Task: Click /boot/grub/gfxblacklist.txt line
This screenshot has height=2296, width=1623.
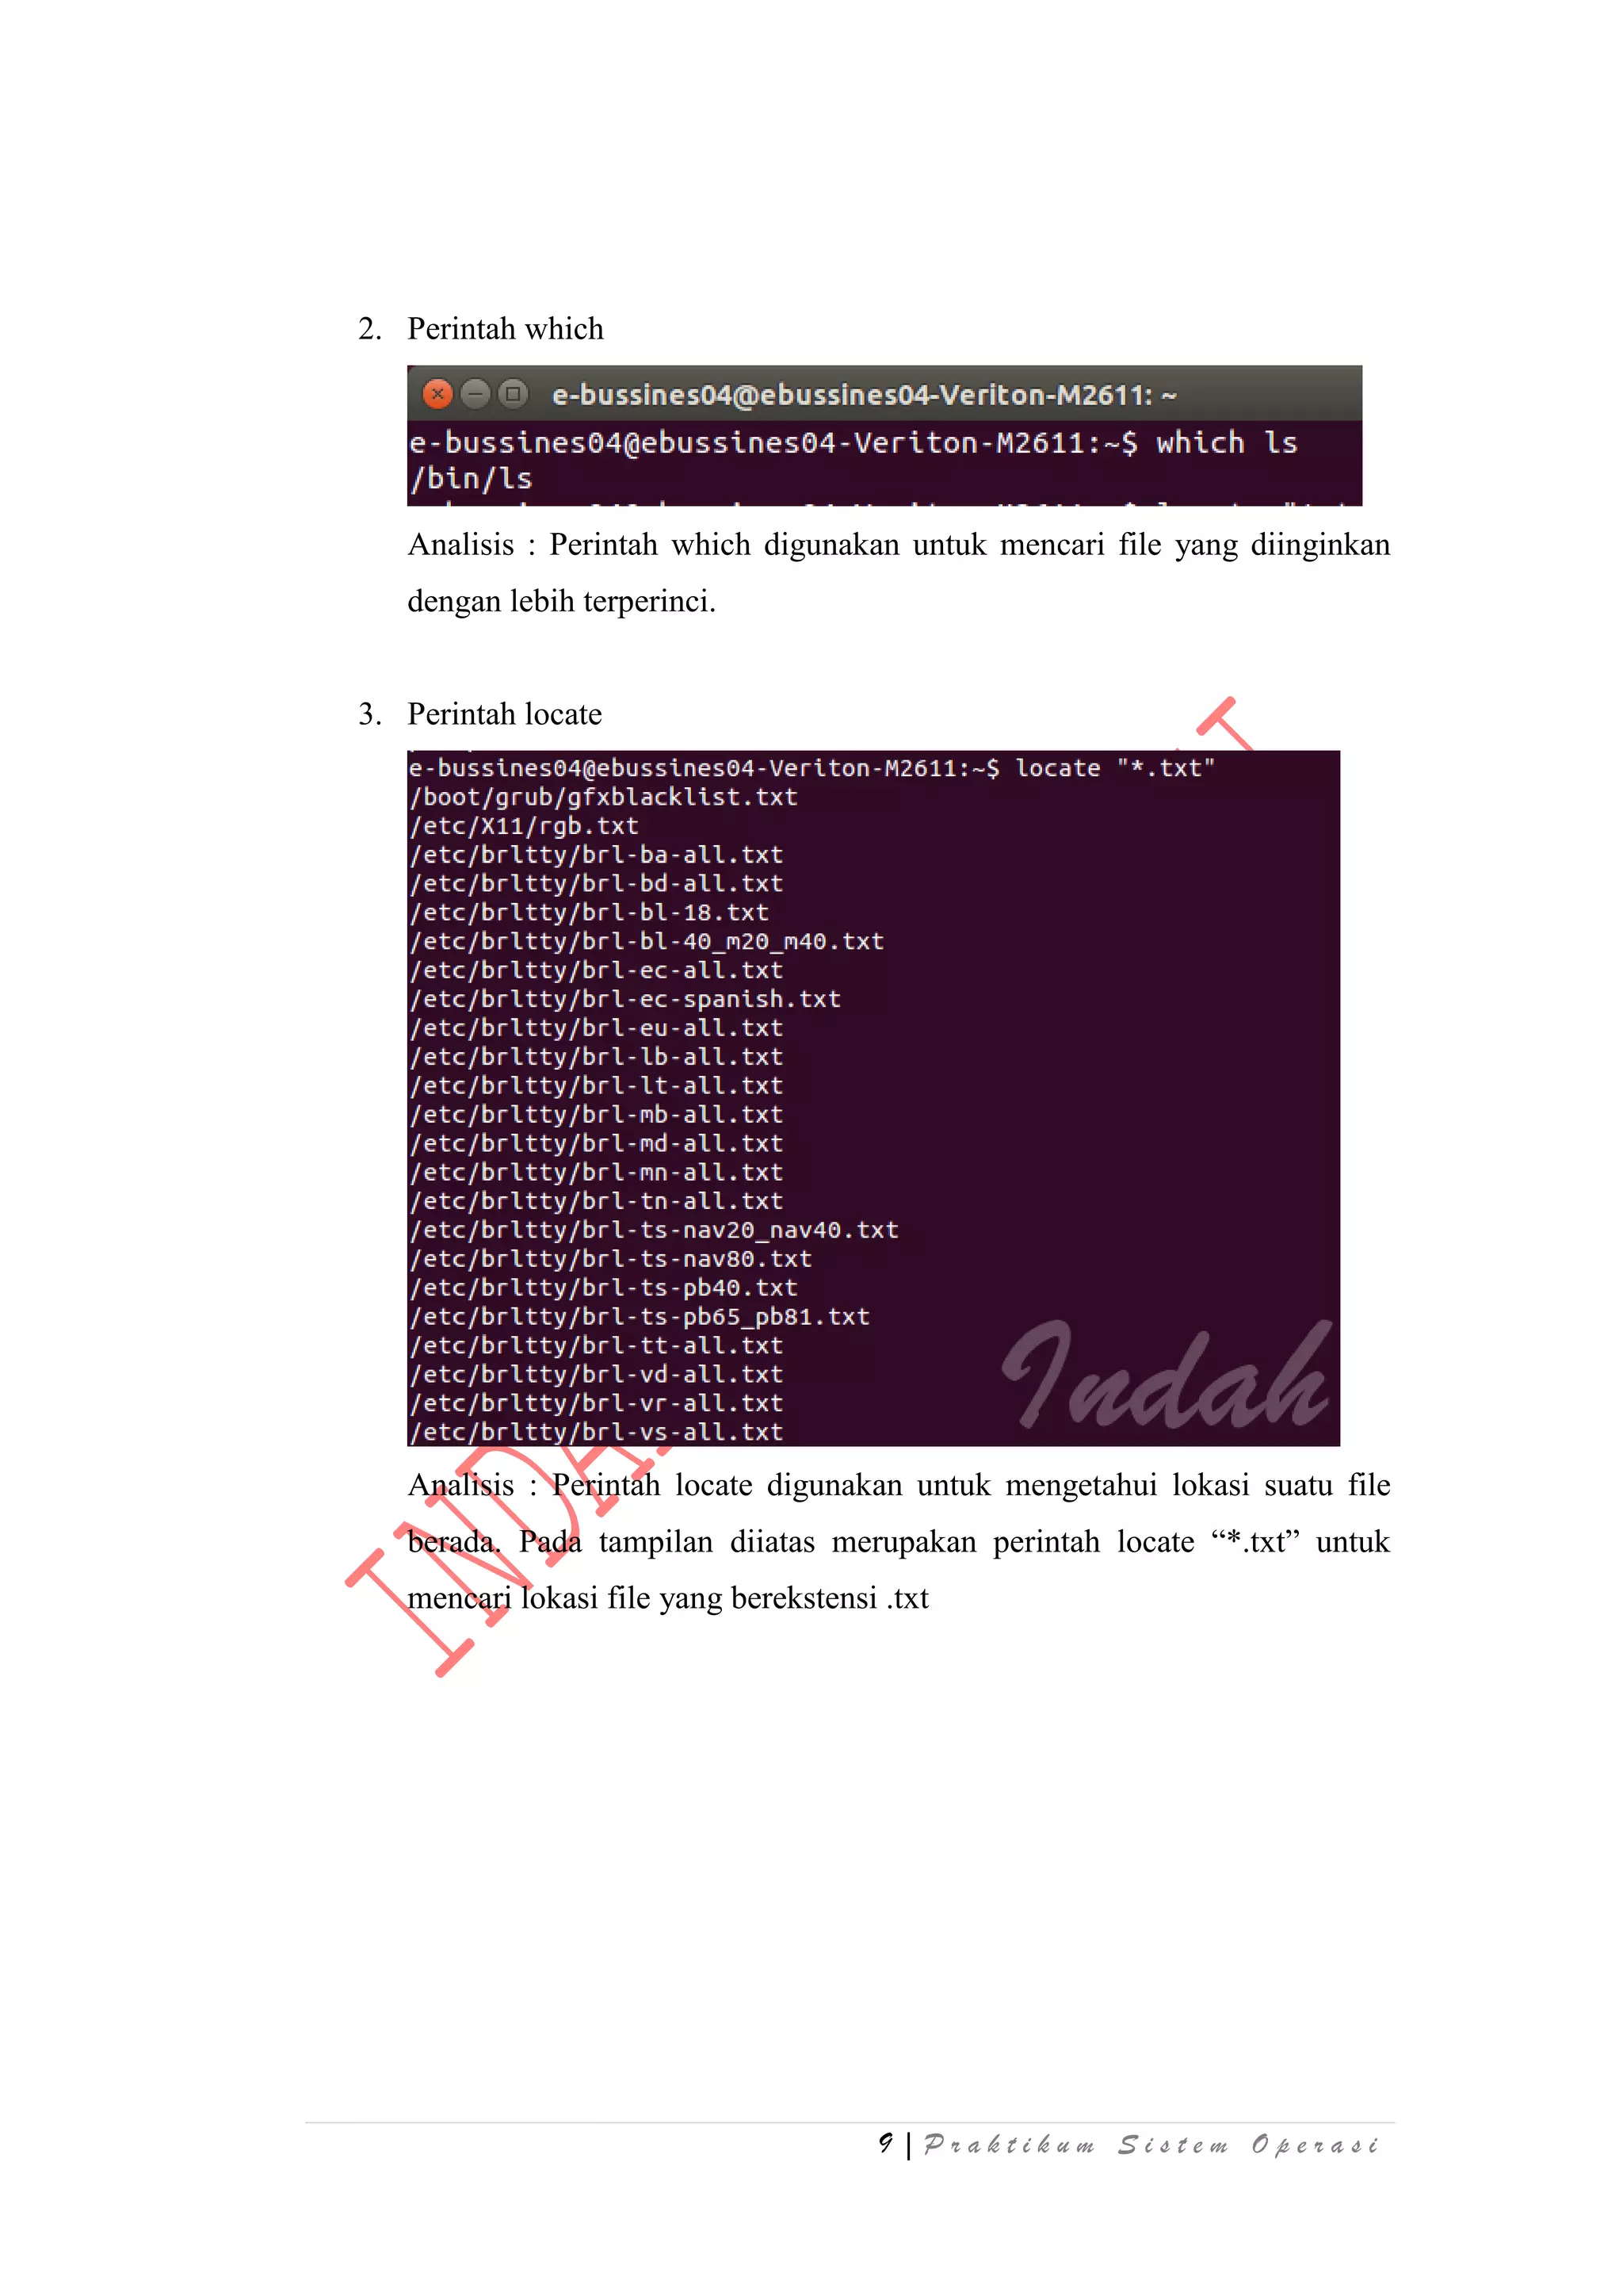Action: click(x=604, y=797)
